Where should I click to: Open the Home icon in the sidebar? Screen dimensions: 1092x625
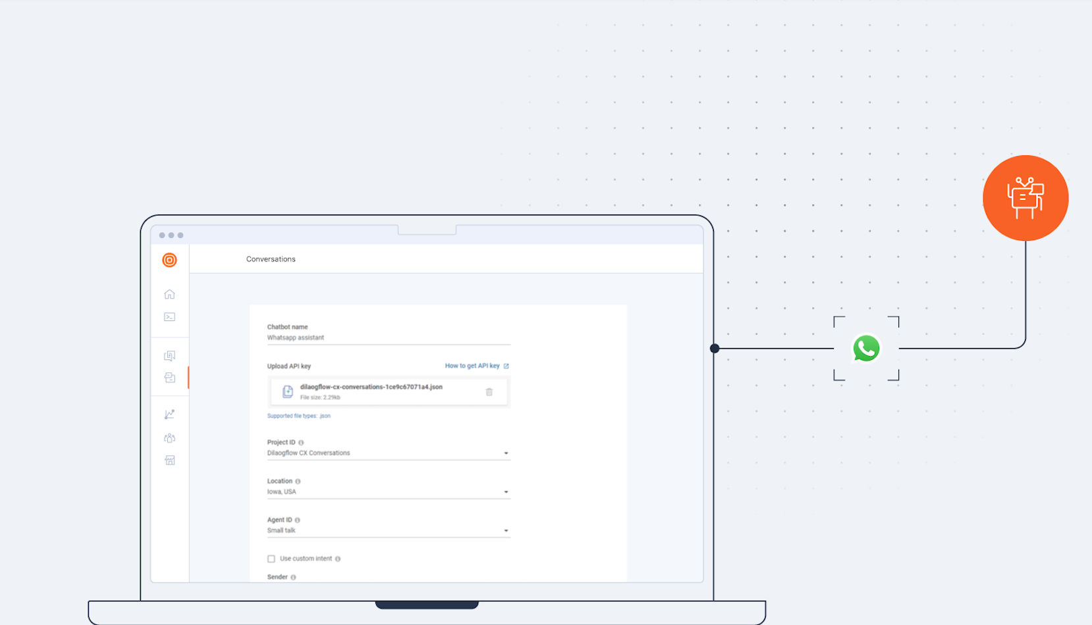click(169, 294)
